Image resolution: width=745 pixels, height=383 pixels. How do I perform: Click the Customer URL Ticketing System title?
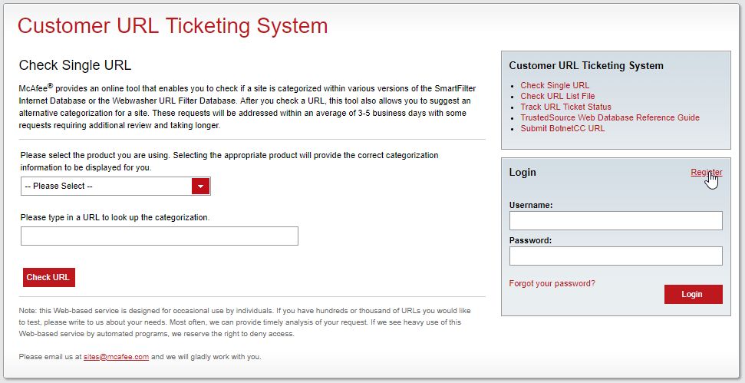[173, 25]
